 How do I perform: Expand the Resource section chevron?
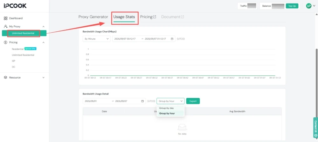click(43, 77)
